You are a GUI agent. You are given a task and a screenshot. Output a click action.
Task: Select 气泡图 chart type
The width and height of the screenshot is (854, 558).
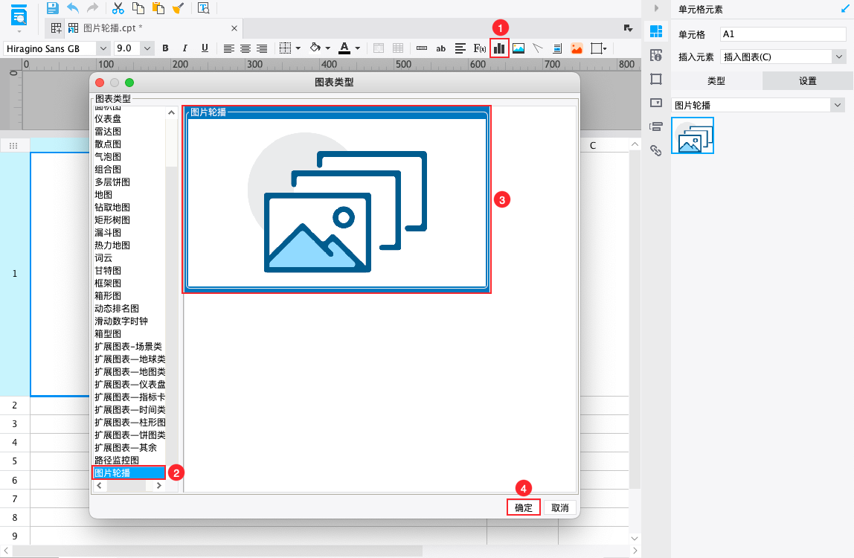click(x=108, y=156)
